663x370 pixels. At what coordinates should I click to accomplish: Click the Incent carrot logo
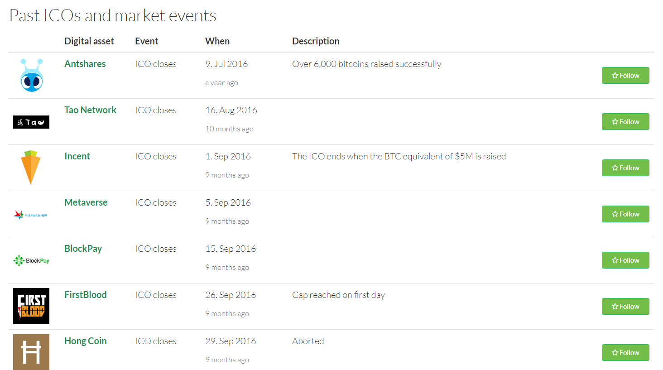coord(31,167)
